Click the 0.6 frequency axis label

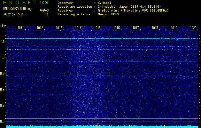point(3,122)
